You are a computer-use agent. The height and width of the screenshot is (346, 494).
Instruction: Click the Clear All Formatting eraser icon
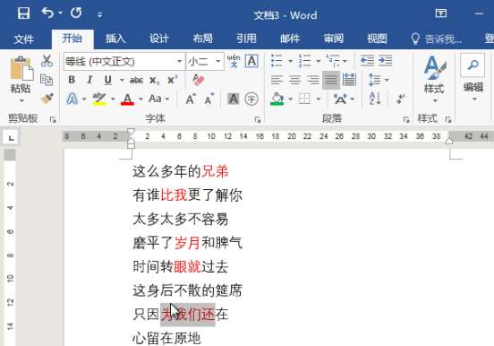point(199,80)
